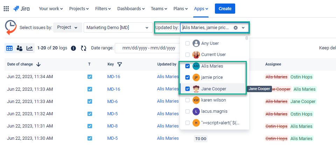Click the info icon beside logs count
The image size is (336, 145).
[x=73, y=48]
